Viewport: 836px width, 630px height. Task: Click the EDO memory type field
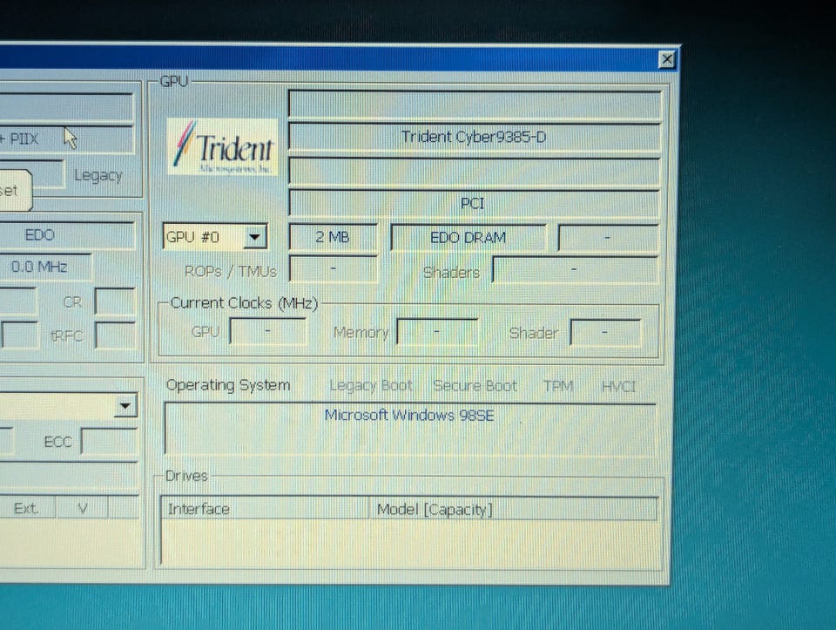[65, 235]
